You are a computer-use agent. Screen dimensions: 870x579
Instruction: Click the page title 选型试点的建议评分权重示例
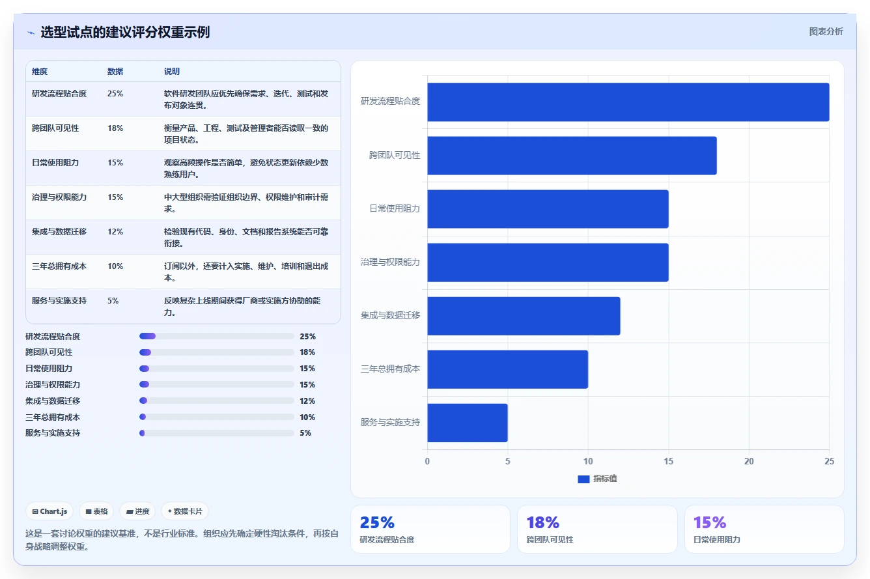tap(125, 33)
